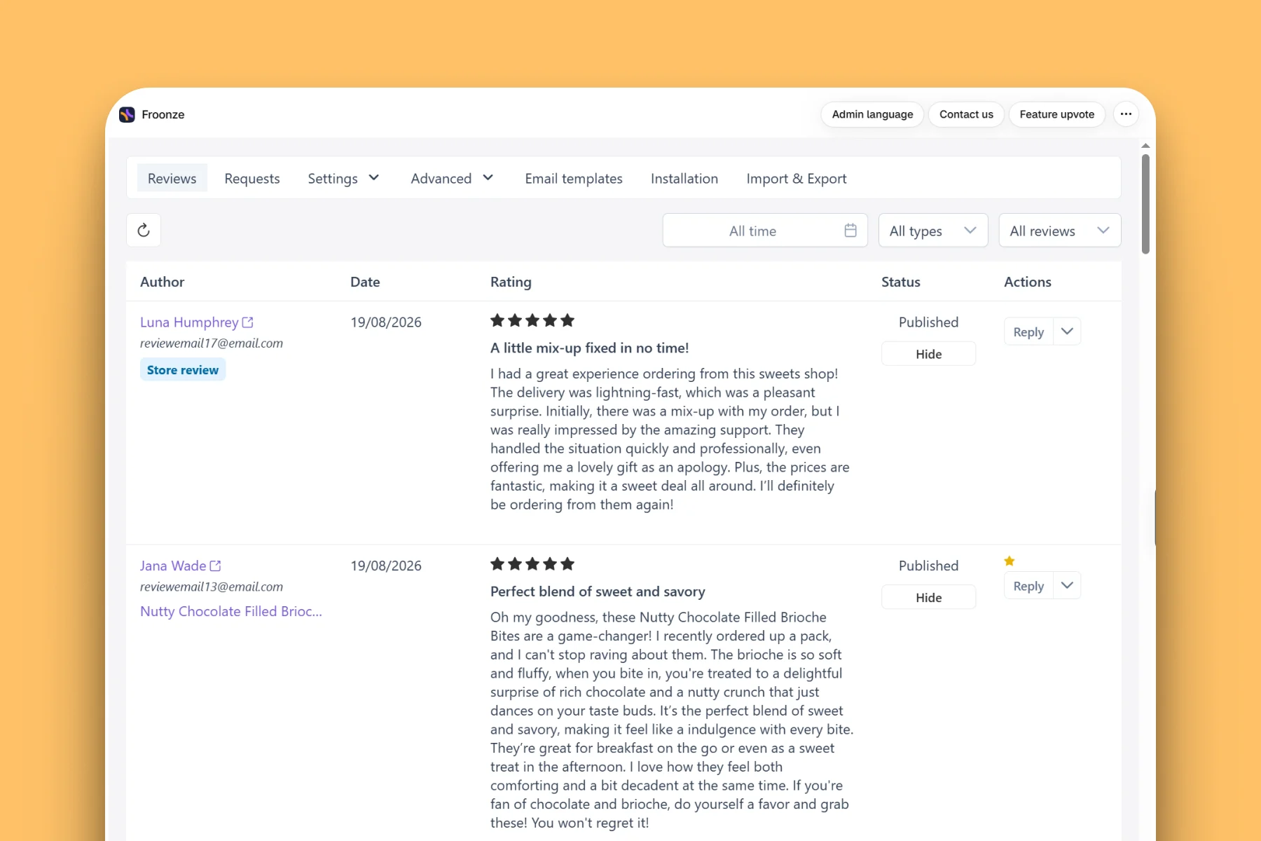Go to the Email templates tab

[x=574, y=179]
